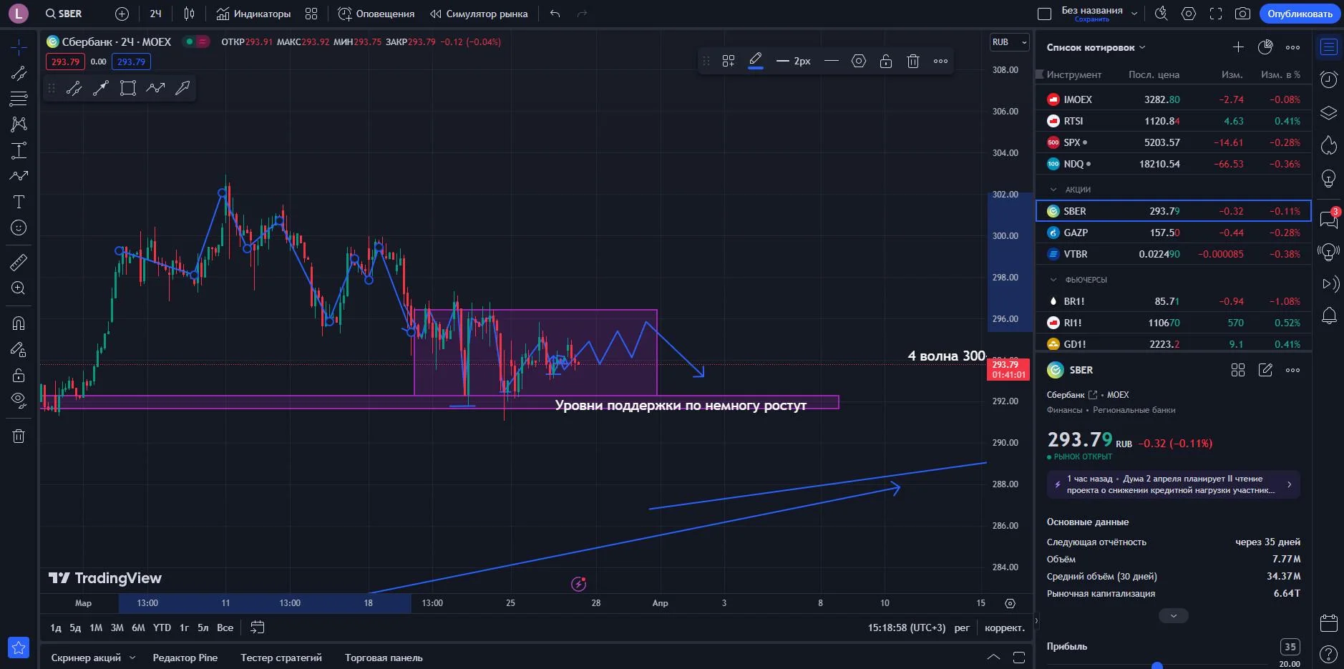Open the forecasting and measurement tools
Viewport: 1344px width, 669px height.
coord(19,150)
